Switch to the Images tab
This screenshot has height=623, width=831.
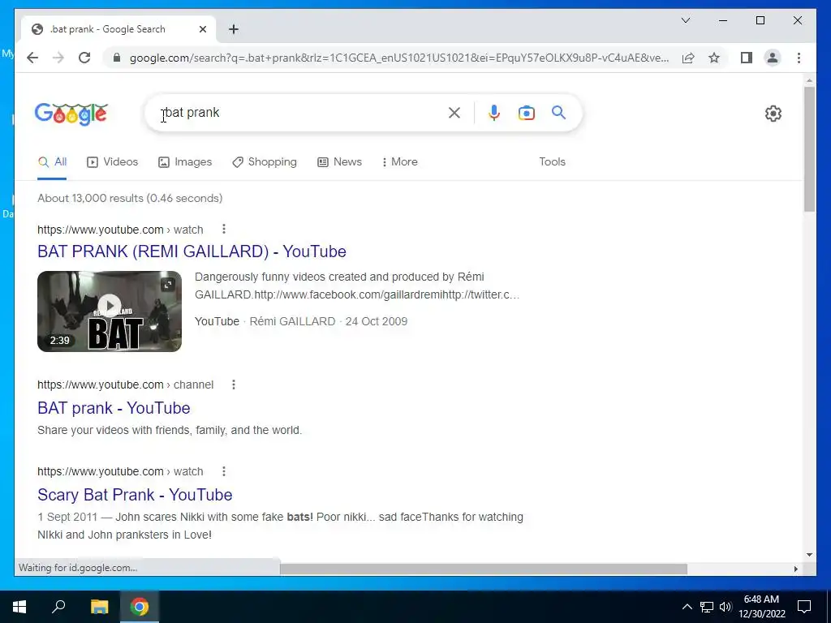[185, 162]
